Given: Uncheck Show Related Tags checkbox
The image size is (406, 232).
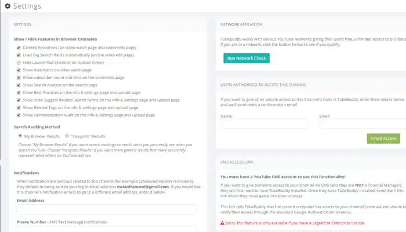Looking at the screenshot, I should [x=19, y=108].
